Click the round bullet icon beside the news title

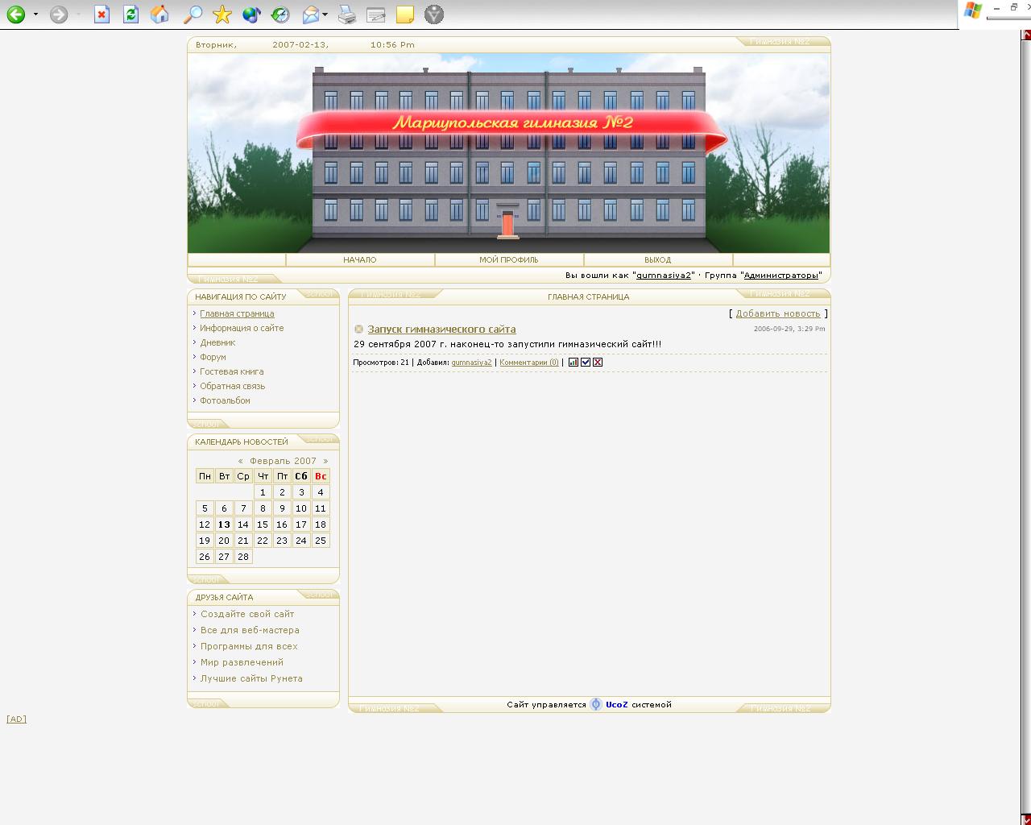click(358, 330)
